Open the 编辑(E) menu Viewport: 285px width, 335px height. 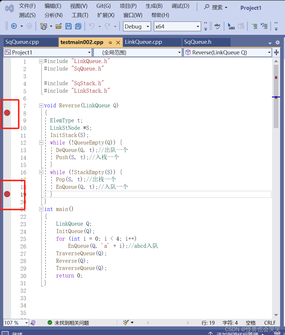(53, 6)
